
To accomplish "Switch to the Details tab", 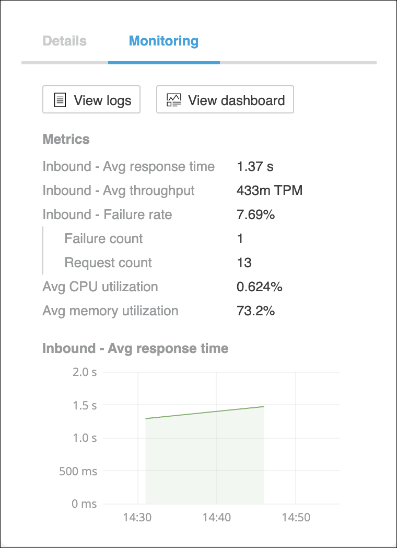I will pos(64,41).
